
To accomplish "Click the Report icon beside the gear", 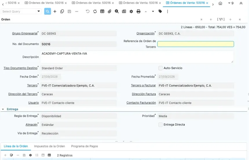I will [124, 11].
